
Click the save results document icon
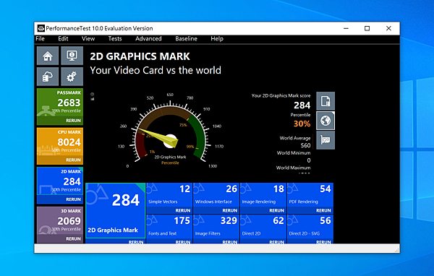325,101
